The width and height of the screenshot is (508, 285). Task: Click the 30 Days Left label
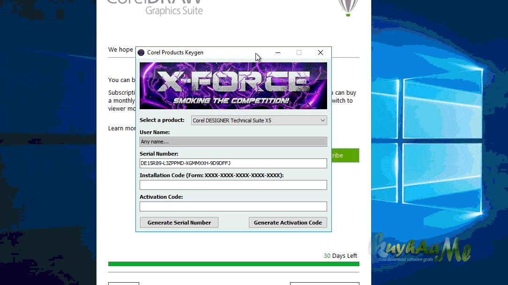(340, 256)
